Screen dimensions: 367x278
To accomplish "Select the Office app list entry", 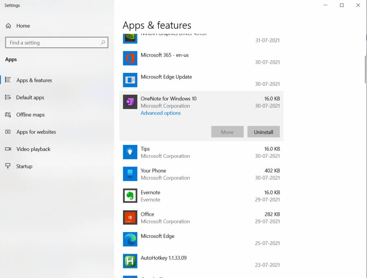I will (x=201, y=217).
